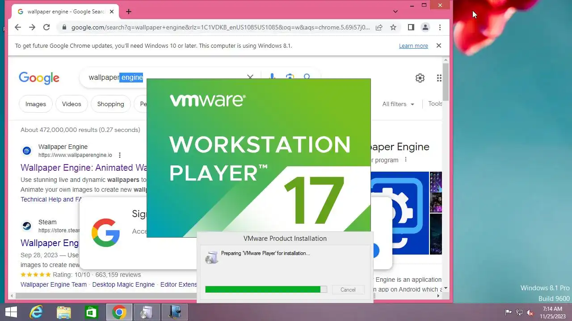Share this page icon in address bar
Image resolution: width=572 pixels, height=321 pixels.
379,27
